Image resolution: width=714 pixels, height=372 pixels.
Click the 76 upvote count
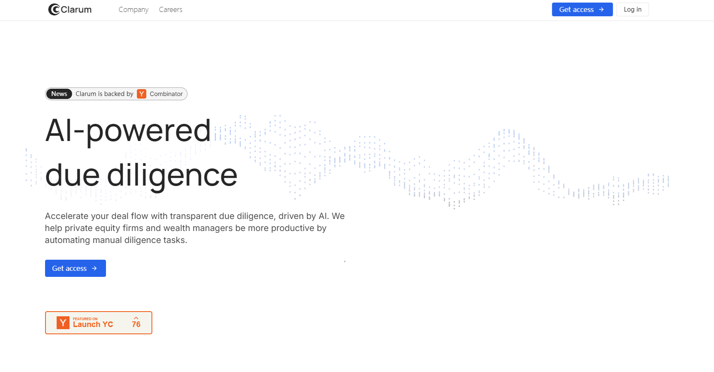click(x=136, y=324)
